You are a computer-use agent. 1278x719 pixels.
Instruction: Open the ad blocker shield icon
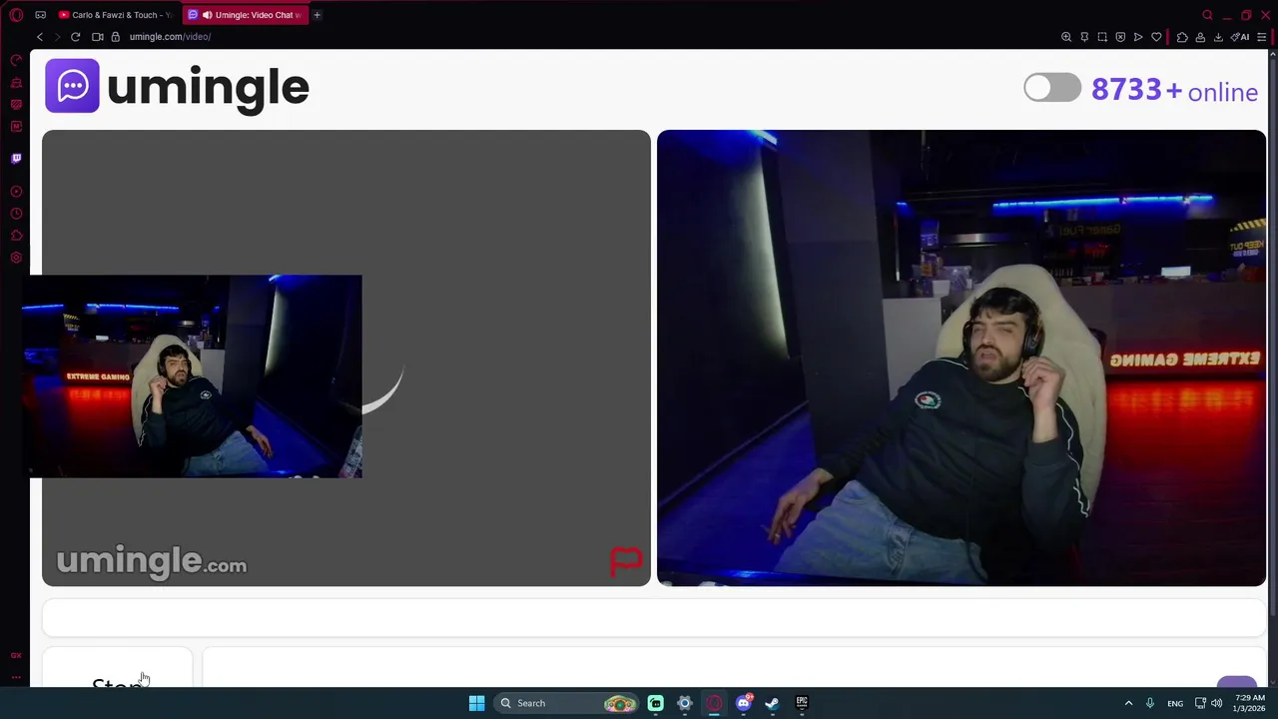click(x=1120, y=37)
